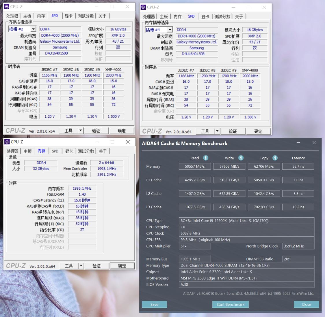Screen dimensions: 325x317
Task: Click 验证 button in slot #2 window
Action: [96, 131]
